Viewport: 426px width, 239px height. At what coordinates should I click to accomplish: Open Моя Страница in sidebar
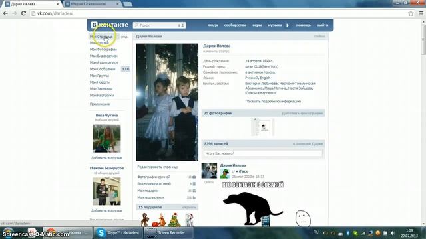pyautogui.click(x=101, y=37)
